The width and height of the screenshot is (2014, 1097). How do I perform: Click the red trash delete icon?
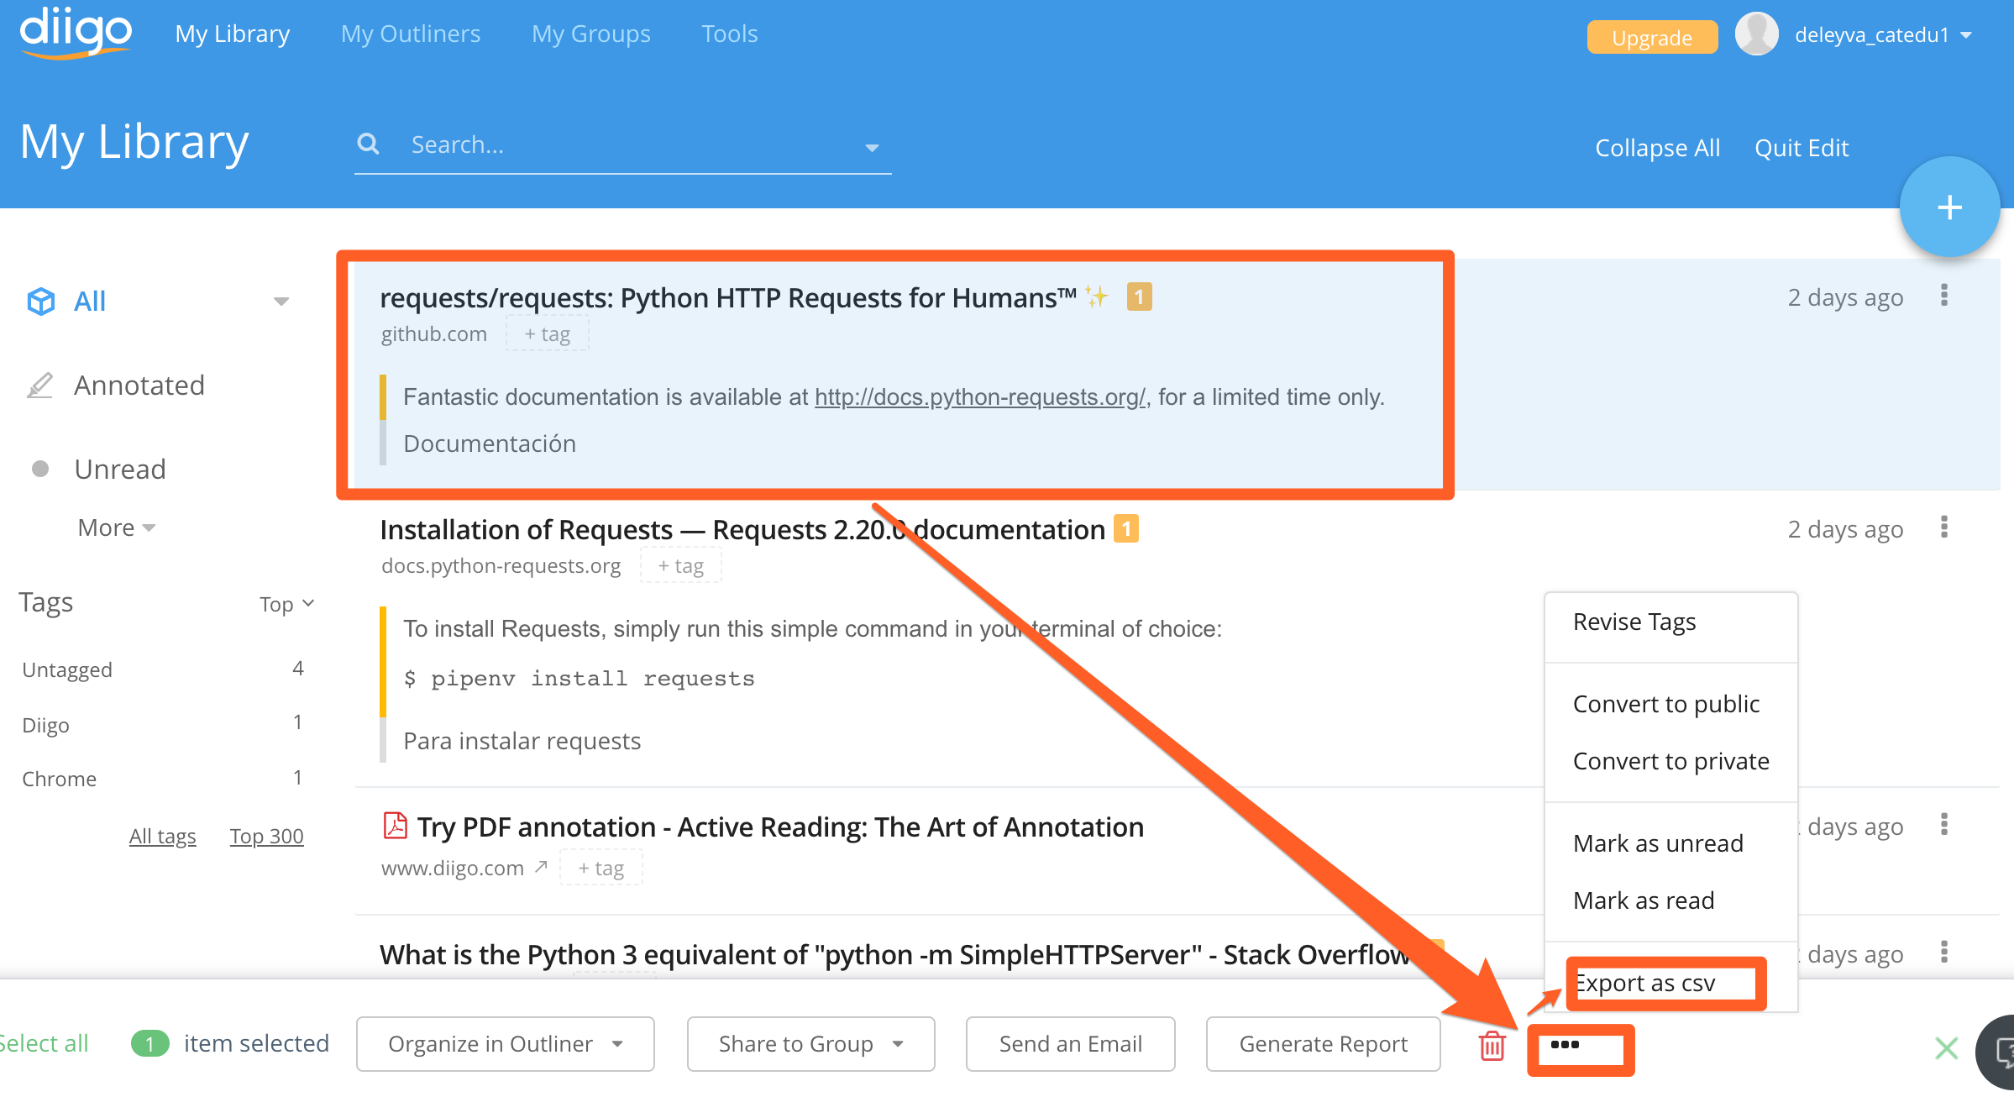tap(1492, 1046)
